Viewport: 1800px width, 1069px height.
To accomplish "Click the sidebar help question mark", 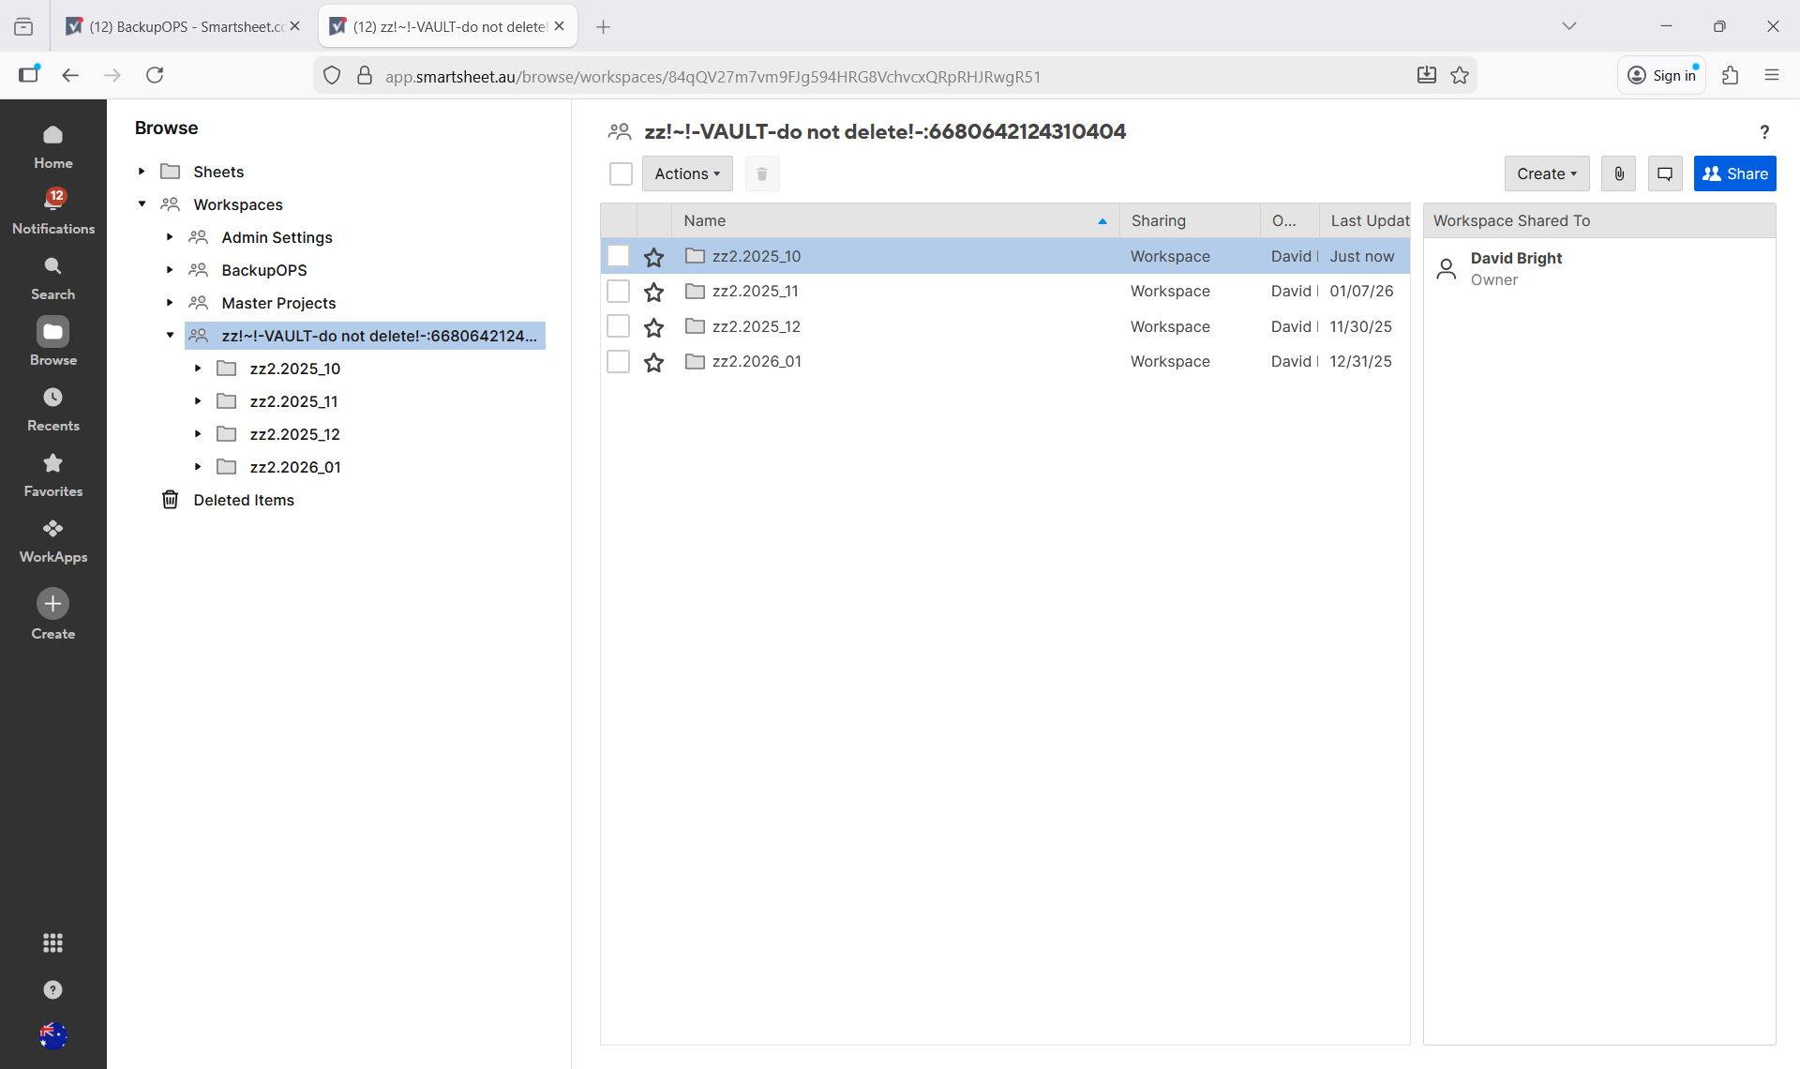I will point(53,989).
